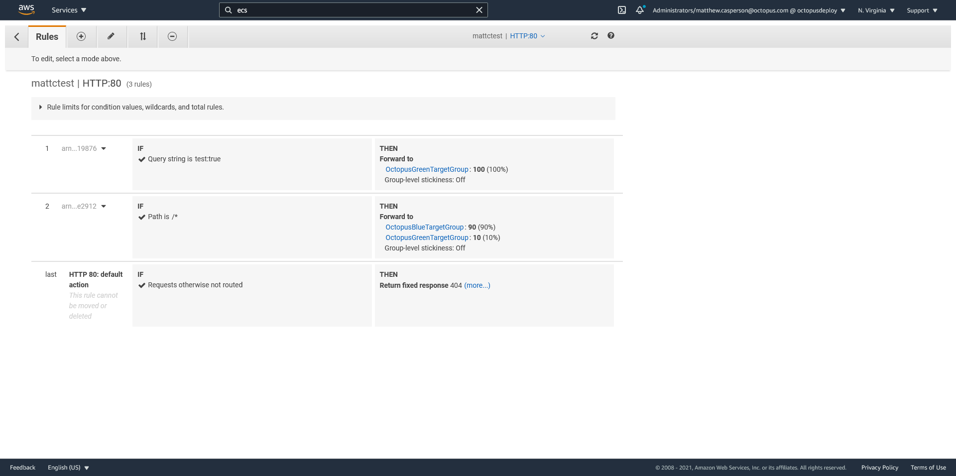Clear the search box with X
The image size is (956, 476).
point(479,10)
